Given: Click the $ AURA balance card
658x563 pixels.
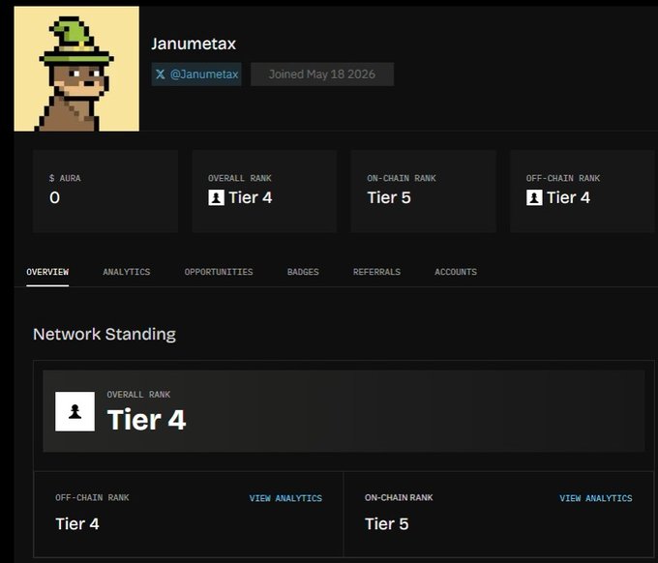Looking at the screenshot, I should coord(105,191).
